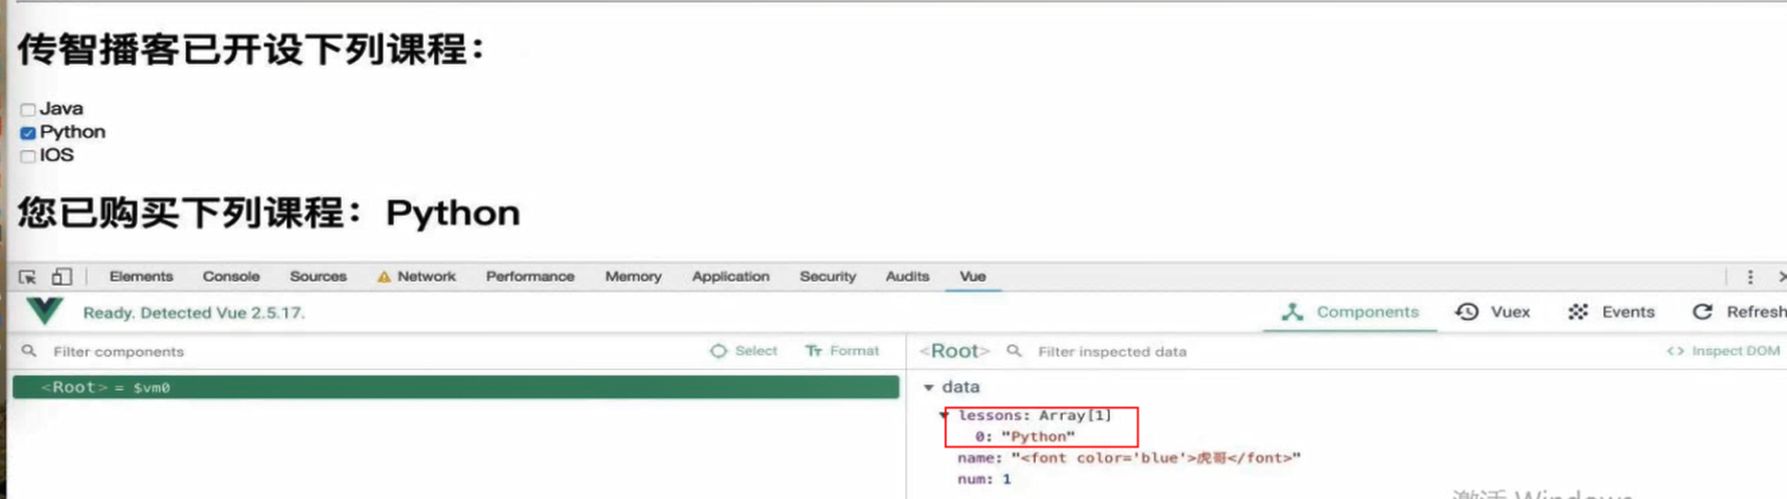Open the Events view

tap(1611, 312)
